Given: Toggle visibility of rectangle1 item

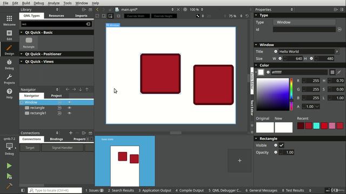Looking at the screenshot, I should click(x=70, y=113).
